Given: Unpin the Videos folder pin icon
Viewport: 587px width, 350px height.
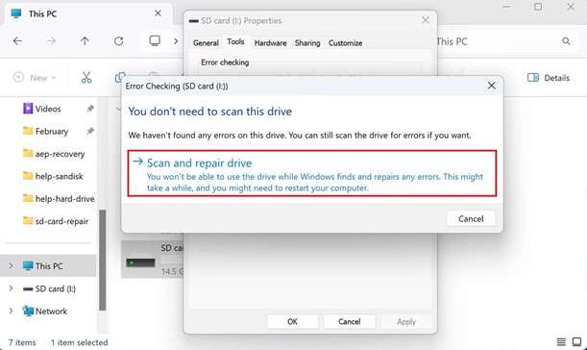Looking at the screenshot, I should [90, 109].
